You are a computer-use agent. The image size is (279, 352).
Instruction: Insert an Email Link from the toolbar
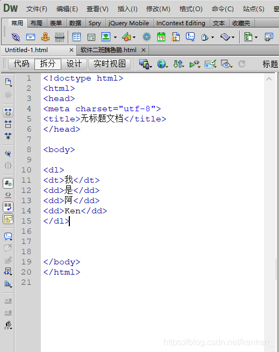coord(31,37)
